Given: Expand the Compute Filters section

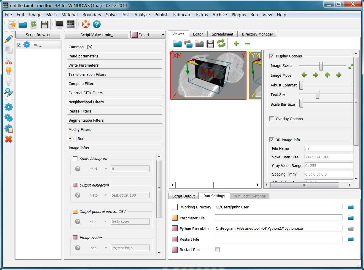Looking at the screenshot, I should [x=115, y=84].
